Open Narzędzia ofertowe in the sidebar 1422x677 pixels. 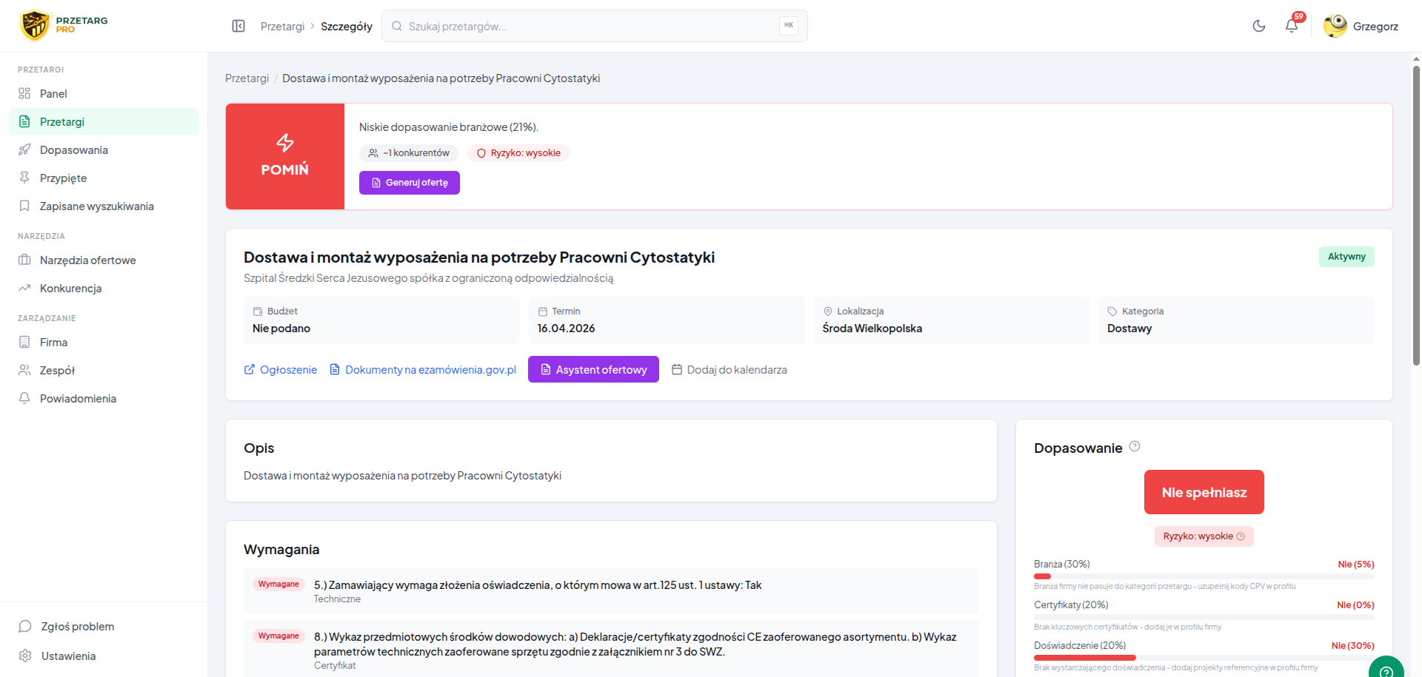[104, 260]
